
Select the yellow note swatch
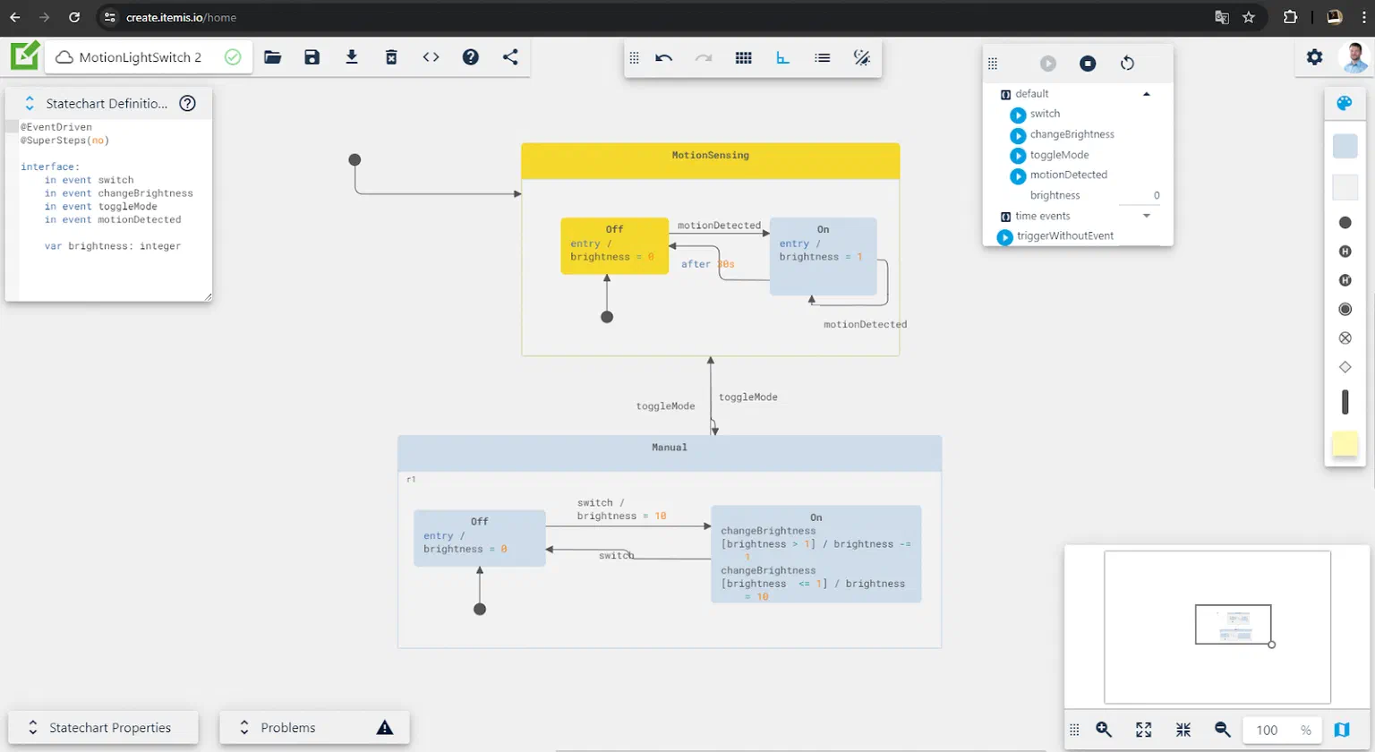[x=1345, y=443]
